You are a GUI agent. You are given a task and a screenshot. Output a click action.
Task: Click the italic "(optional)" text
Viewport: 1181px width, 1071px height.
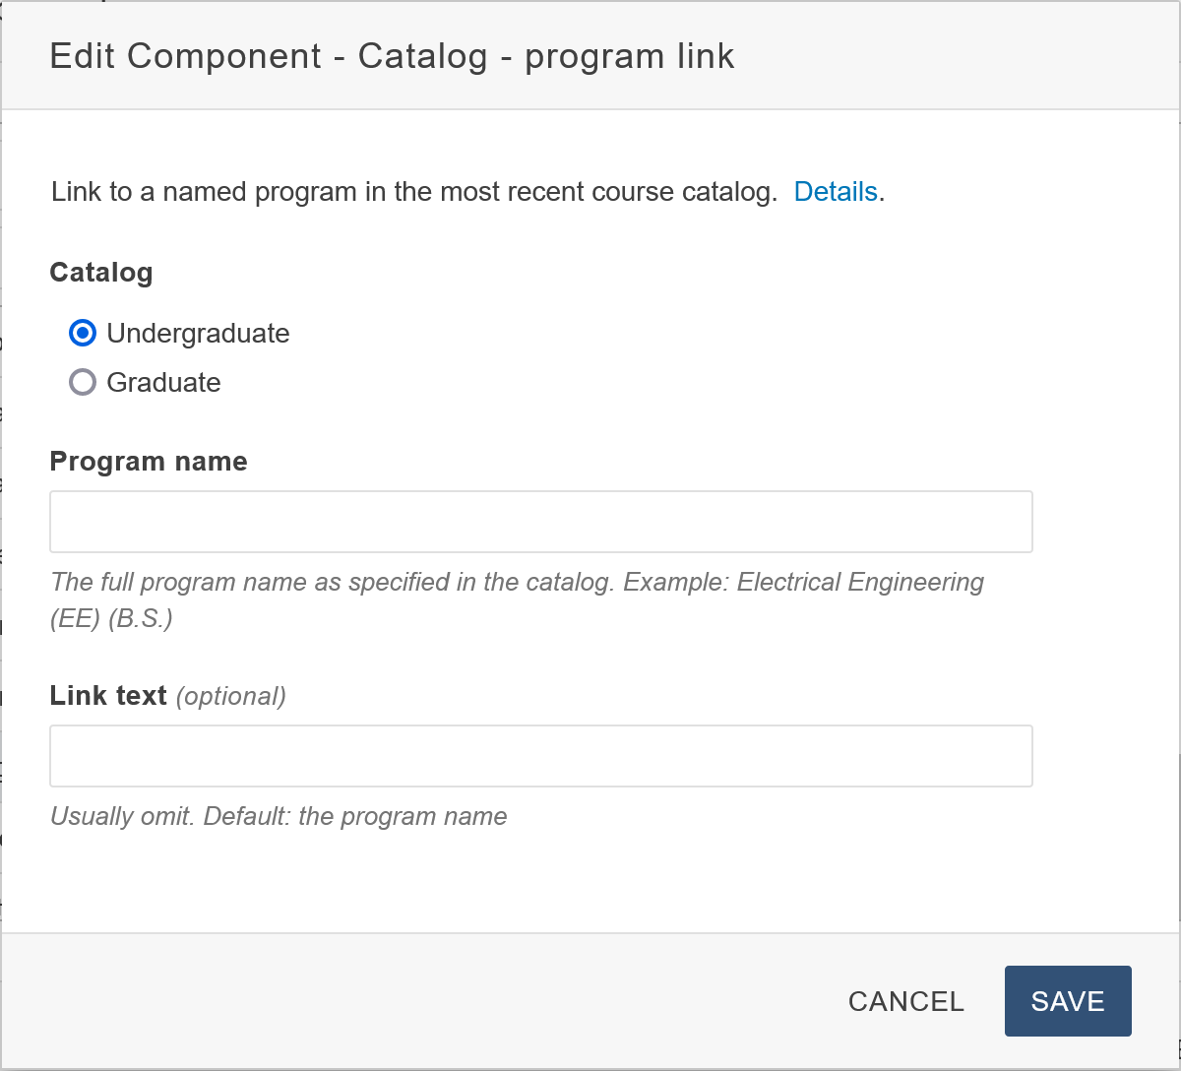pyautogui.click(x=231, y=697)
